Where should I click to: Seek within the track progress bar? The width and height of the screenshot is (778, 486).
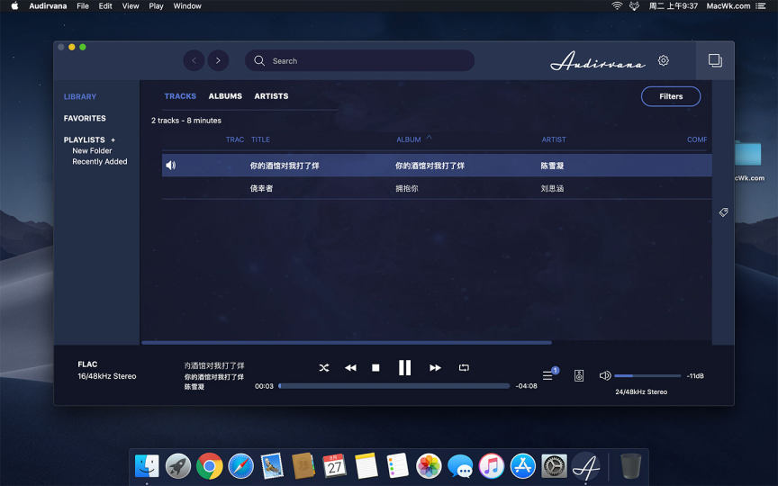tap(394, 386)
